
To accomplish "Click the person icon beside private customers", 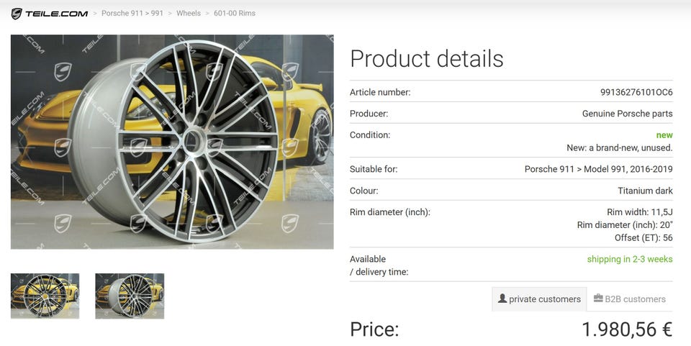I will [502, 299].
